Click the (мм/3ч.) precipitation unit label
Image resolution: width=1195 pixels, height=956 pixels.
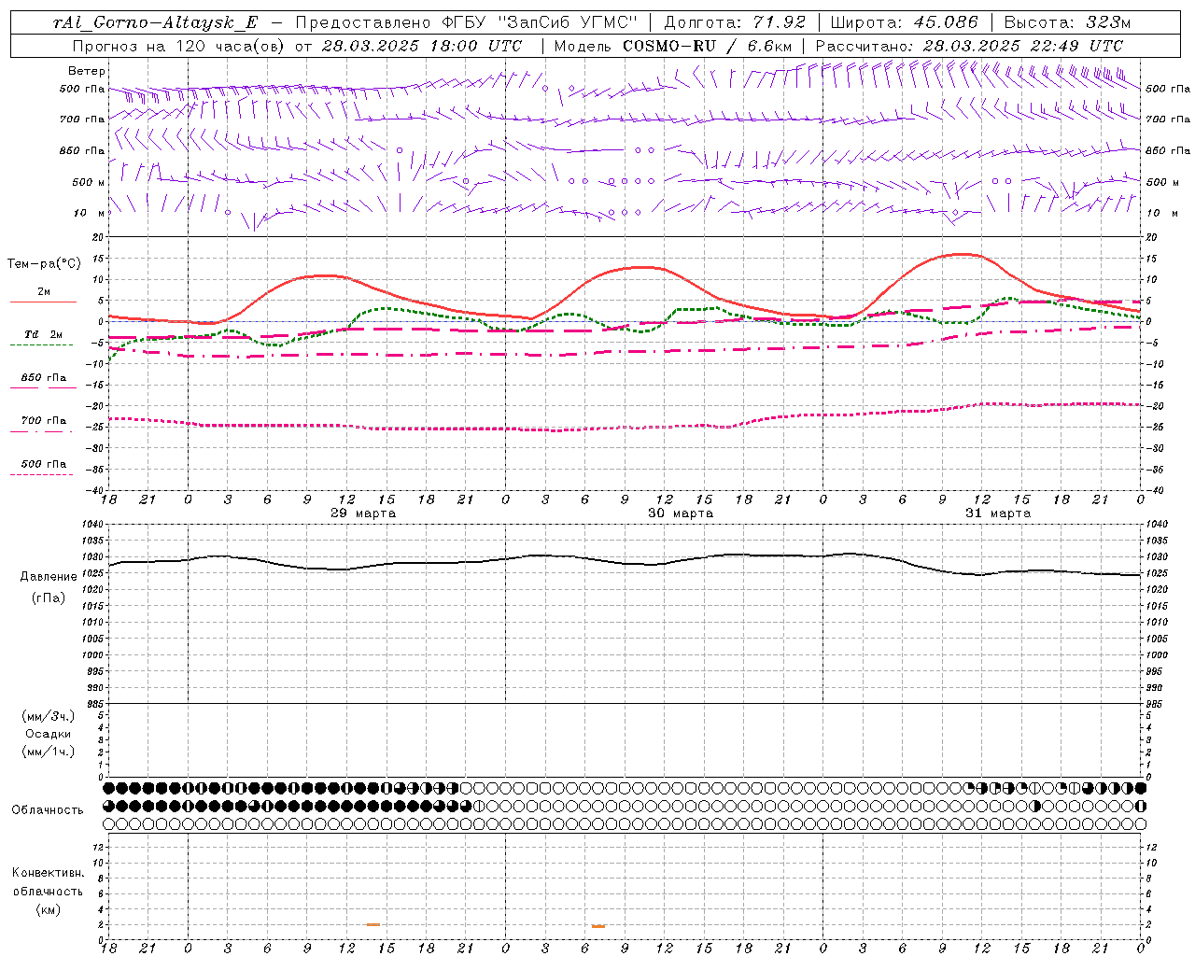pyautogui.click(x=49, y=716)
